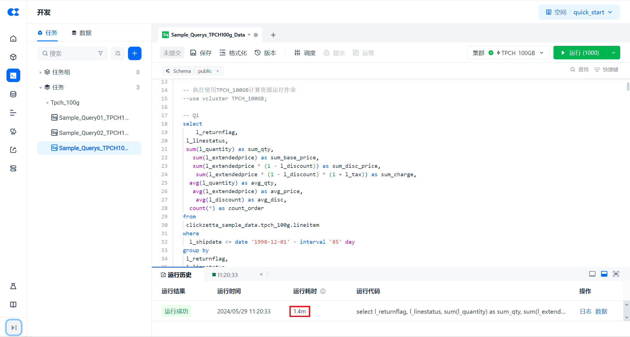Add a new editor tab with plus
This screenshot has width=630, height=337.
click(273, 35)
